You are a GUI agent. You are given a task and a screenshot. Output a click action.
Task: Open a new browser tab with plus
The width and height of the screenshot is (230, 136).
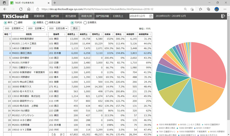[55, 3]
